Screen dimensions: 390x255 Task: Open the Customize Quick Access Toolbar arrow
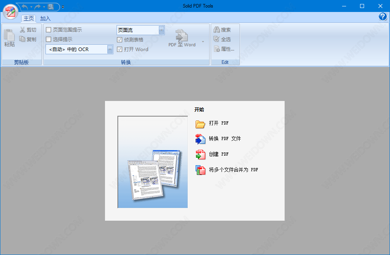63,7
